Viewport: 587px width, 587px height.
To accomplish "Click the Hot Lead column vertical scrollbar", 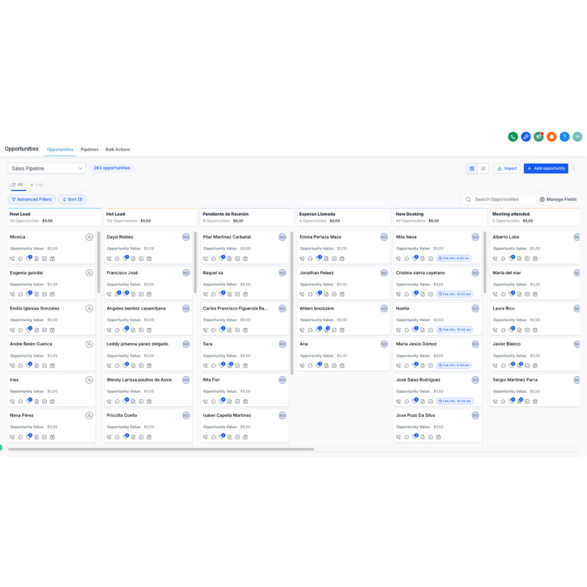I will tap(195, 262).
